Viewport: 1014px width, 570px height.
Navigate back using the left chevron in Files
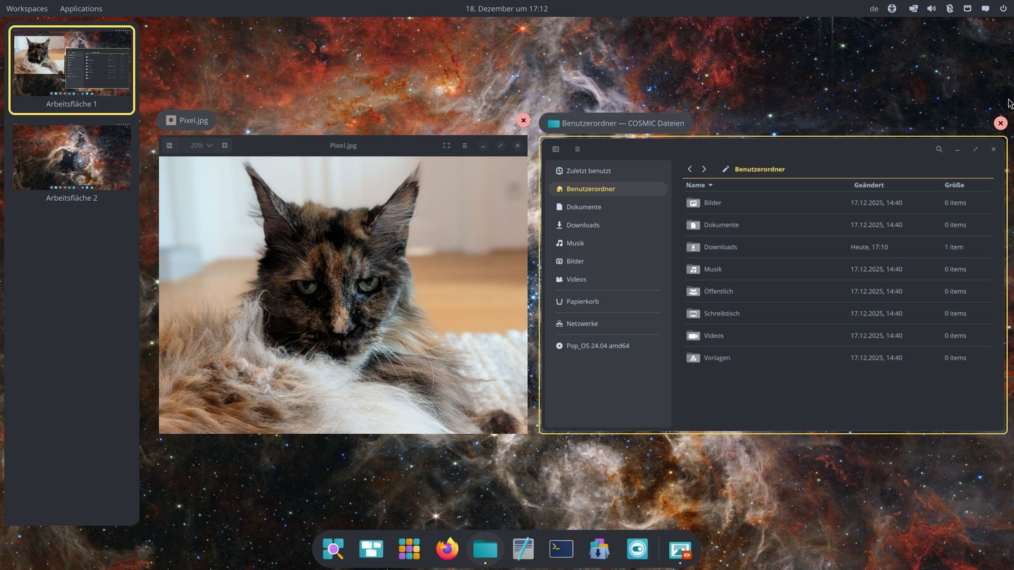[x=690, y=169]
